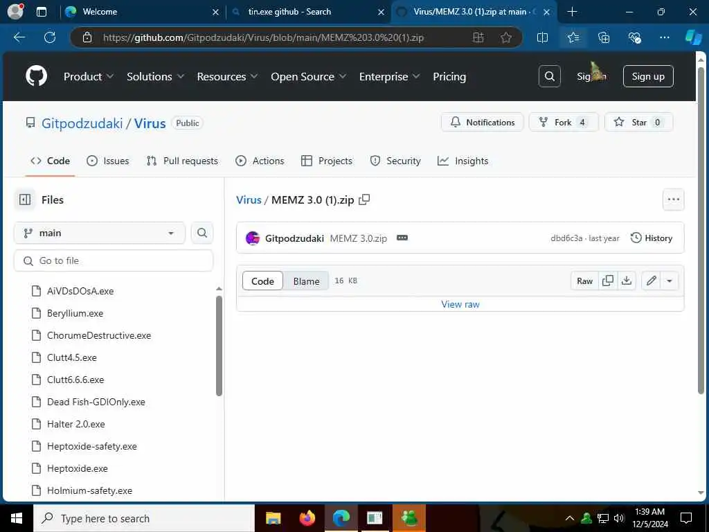Click browser back arrow
This screenshot has height=532, width=709.
coord(19,37)
